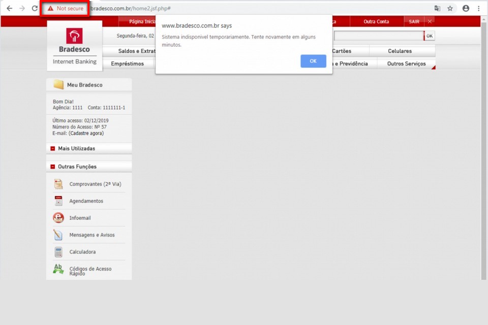Image resolution: width=488 pixels, height=325 pixels.
Task: Open the Saldos e Extratos menu
Action: (137, 51)
